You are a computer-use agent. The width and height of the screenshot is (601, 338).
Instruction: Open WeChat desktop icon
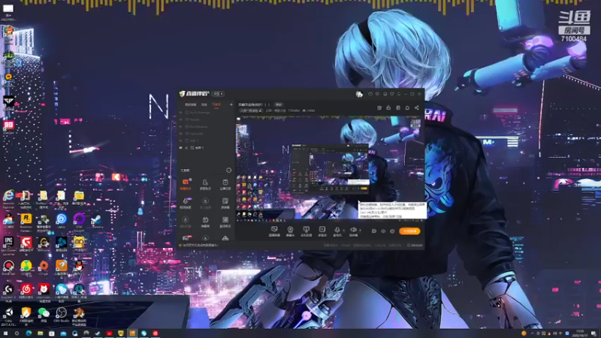click(x=44, y=315)
